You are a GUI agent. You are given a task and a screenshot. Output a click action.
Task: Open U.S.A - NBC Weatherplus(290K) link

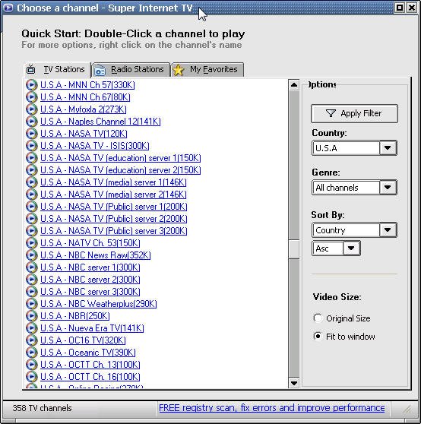tap(99, 304)
